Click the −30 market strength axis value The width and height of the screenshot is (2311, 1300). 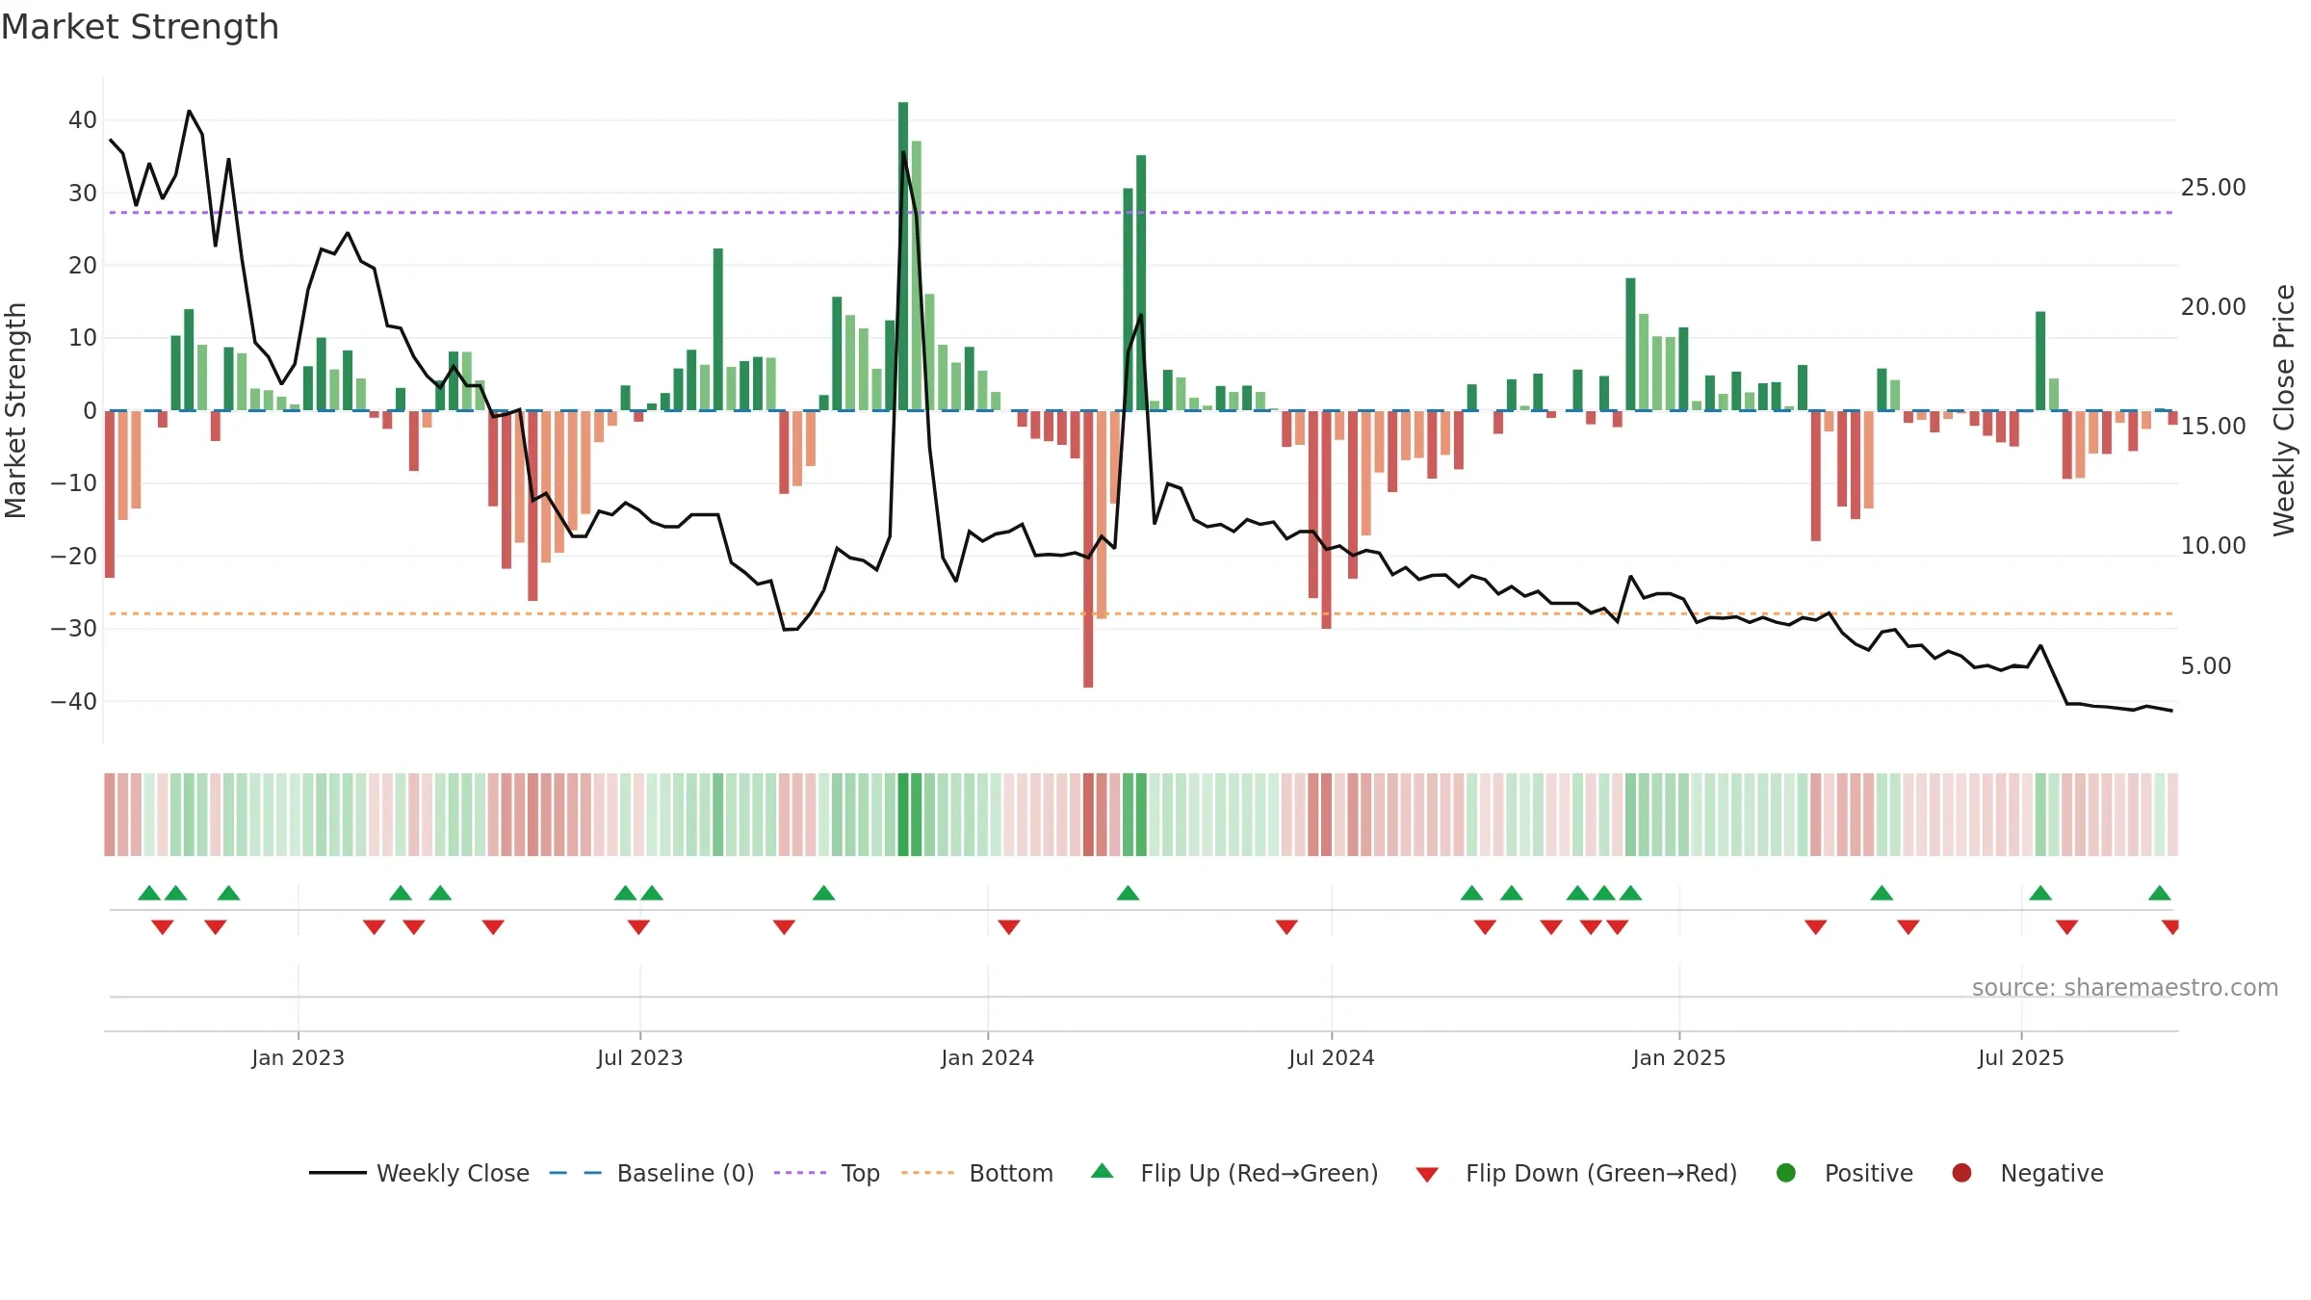click(74, 628)
